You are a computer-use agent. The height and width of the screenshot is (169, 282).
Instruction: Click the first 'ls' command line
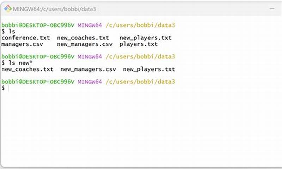pos(8,31)
